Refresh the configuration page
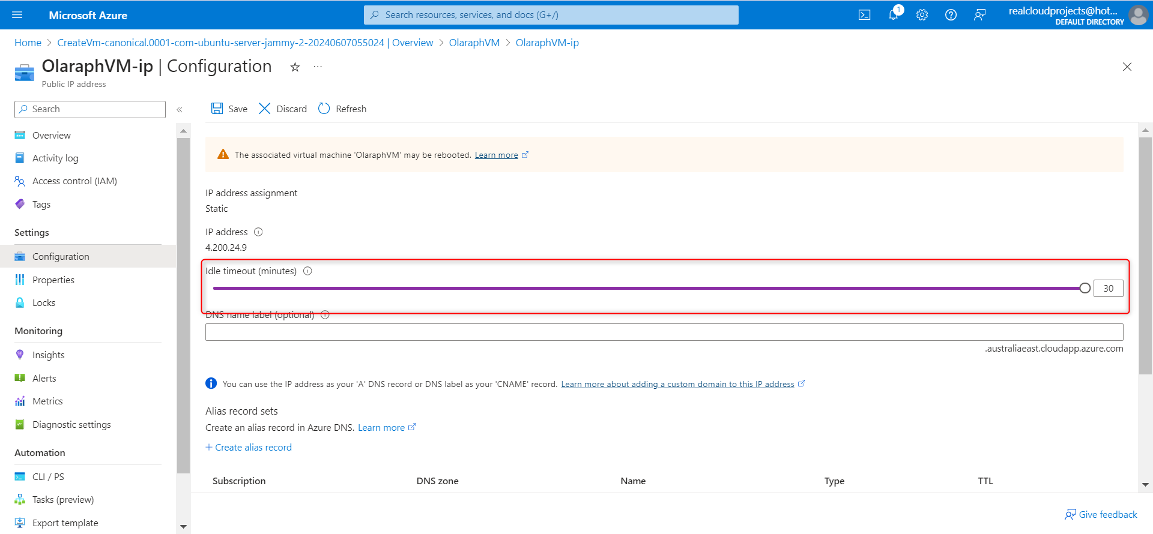The width and height of the screenshot is (1153, 534). 342,109
